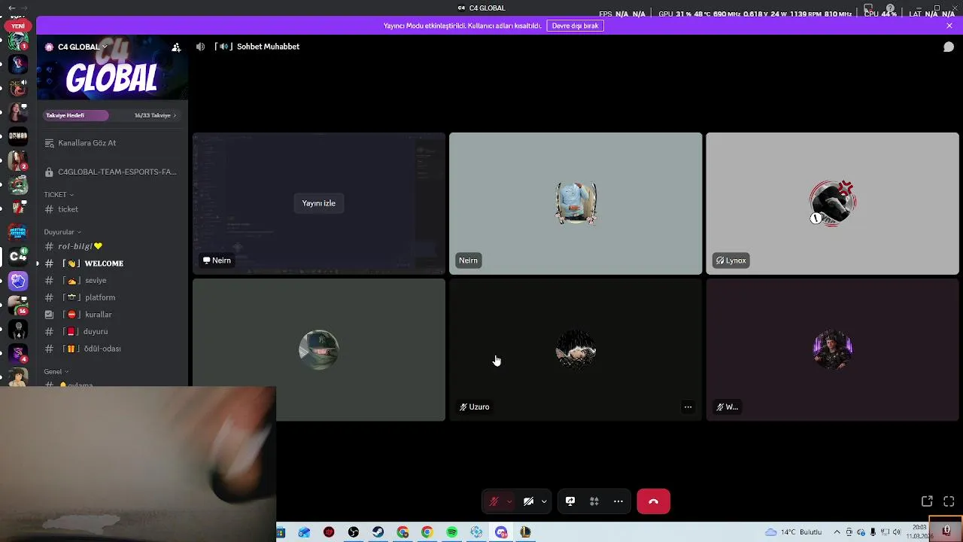This screenshot has height=542, width=963.
Task: Invite people to the server icon
Action: point(176,47)
